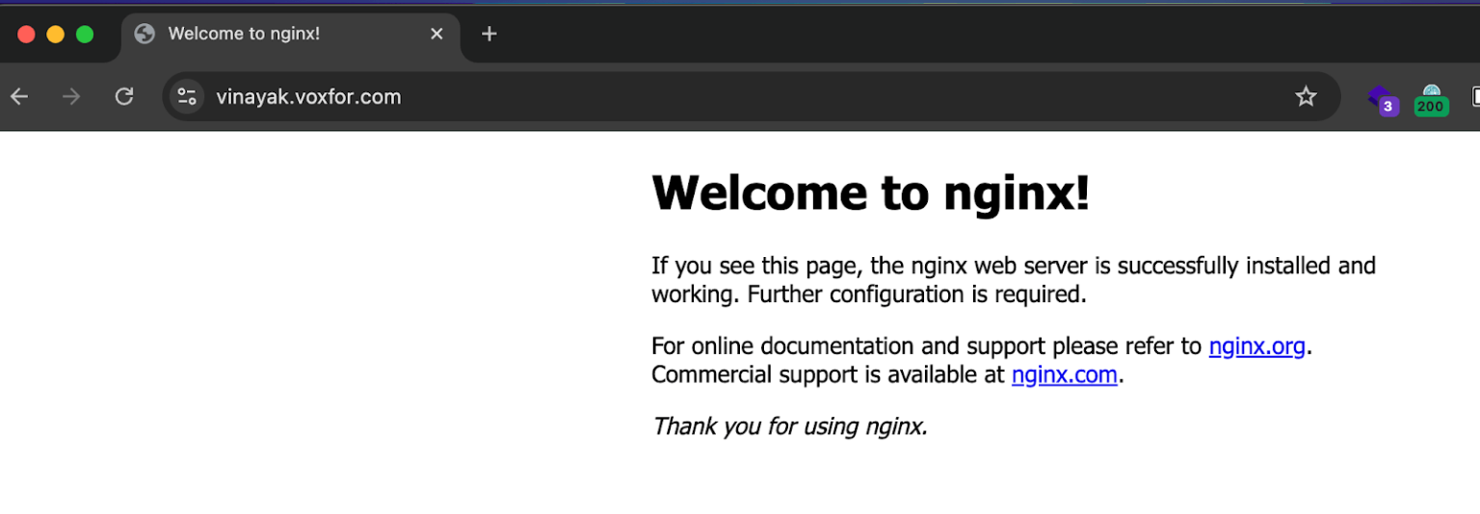Click the italic Thank you for using nginx text
This screenshot has width=1480, height=514.
point(789,425)
